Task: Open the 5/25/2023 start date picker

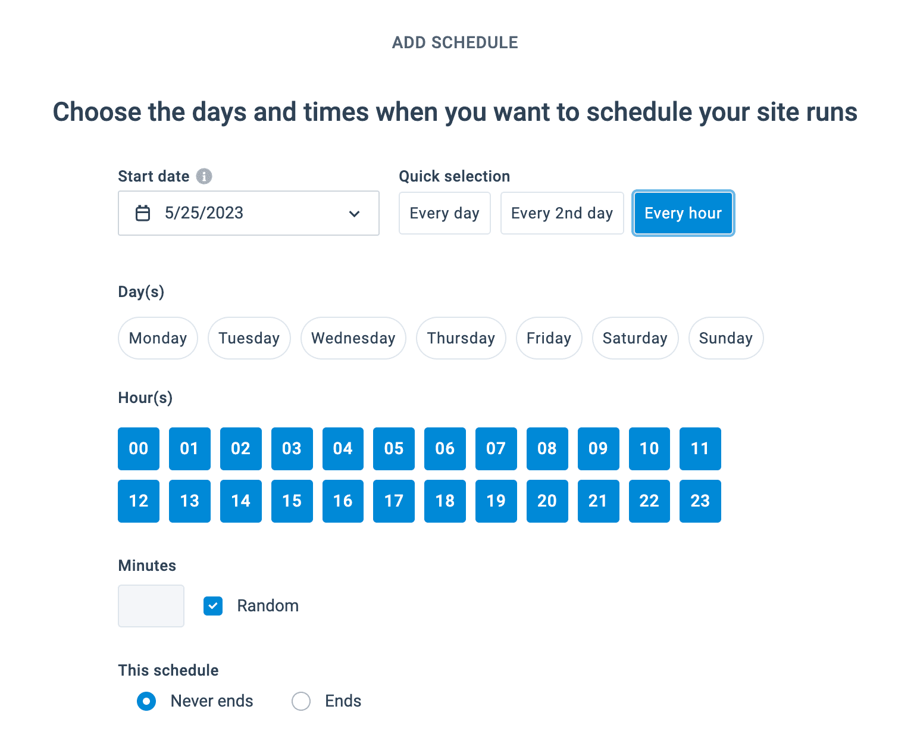Action: click(248, 213)
